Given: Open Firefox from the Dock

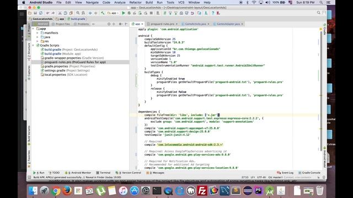Looking at the screenshot, I should click(67, 191).
